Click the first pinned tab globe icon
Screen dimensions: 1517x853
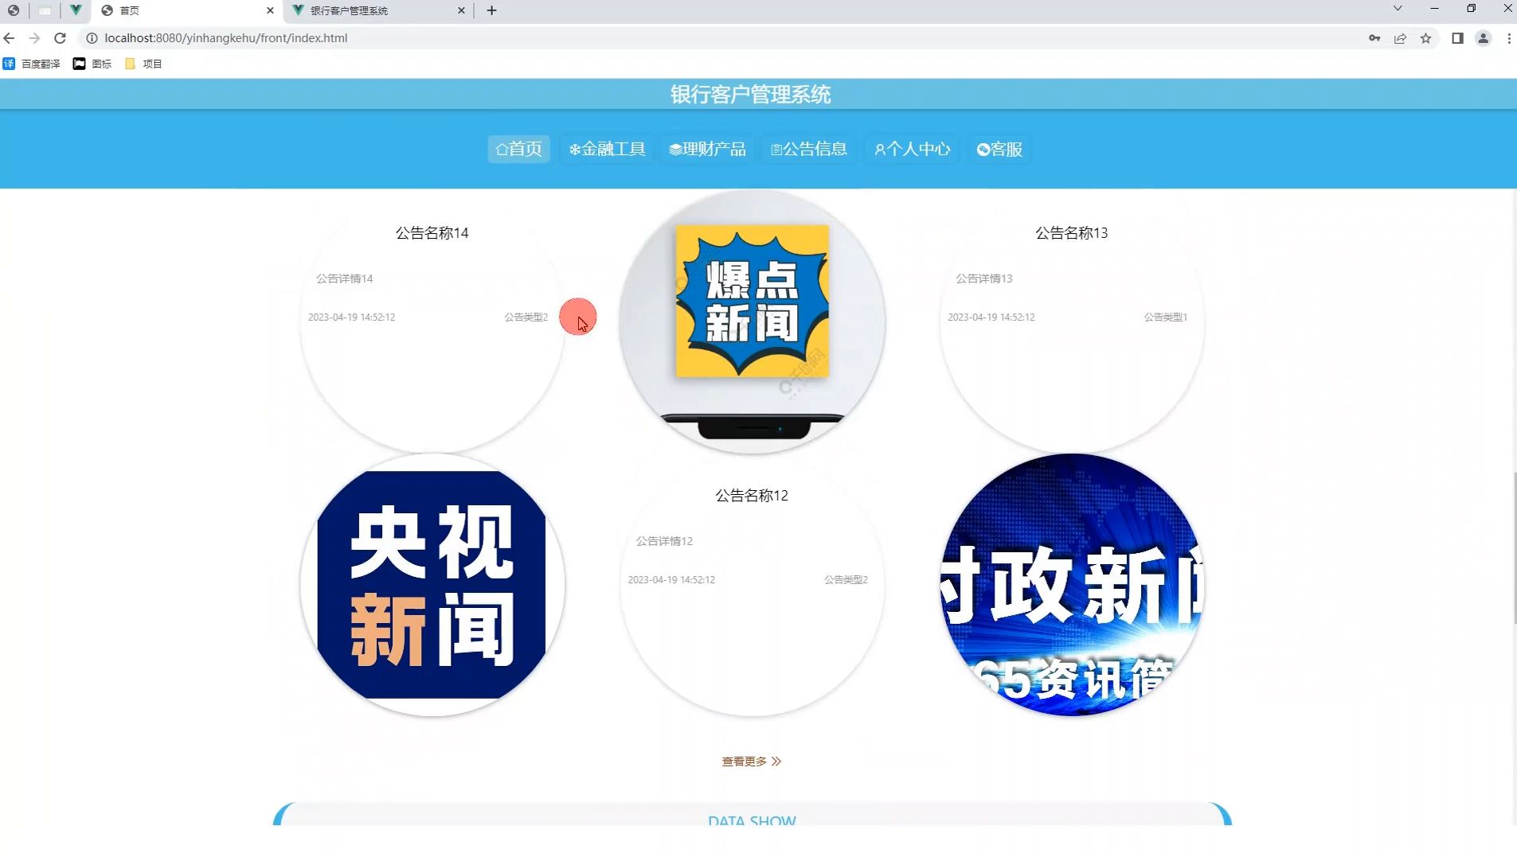point(14,10)
